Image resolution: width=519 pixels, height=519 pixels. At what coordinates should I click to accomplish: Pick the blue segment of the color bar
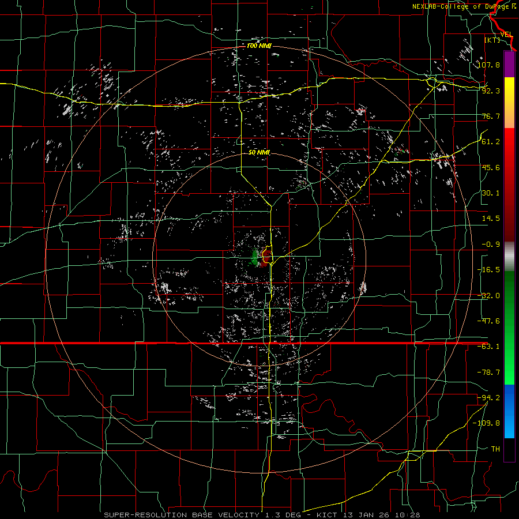pyautogui.click(x=509, y=411)
